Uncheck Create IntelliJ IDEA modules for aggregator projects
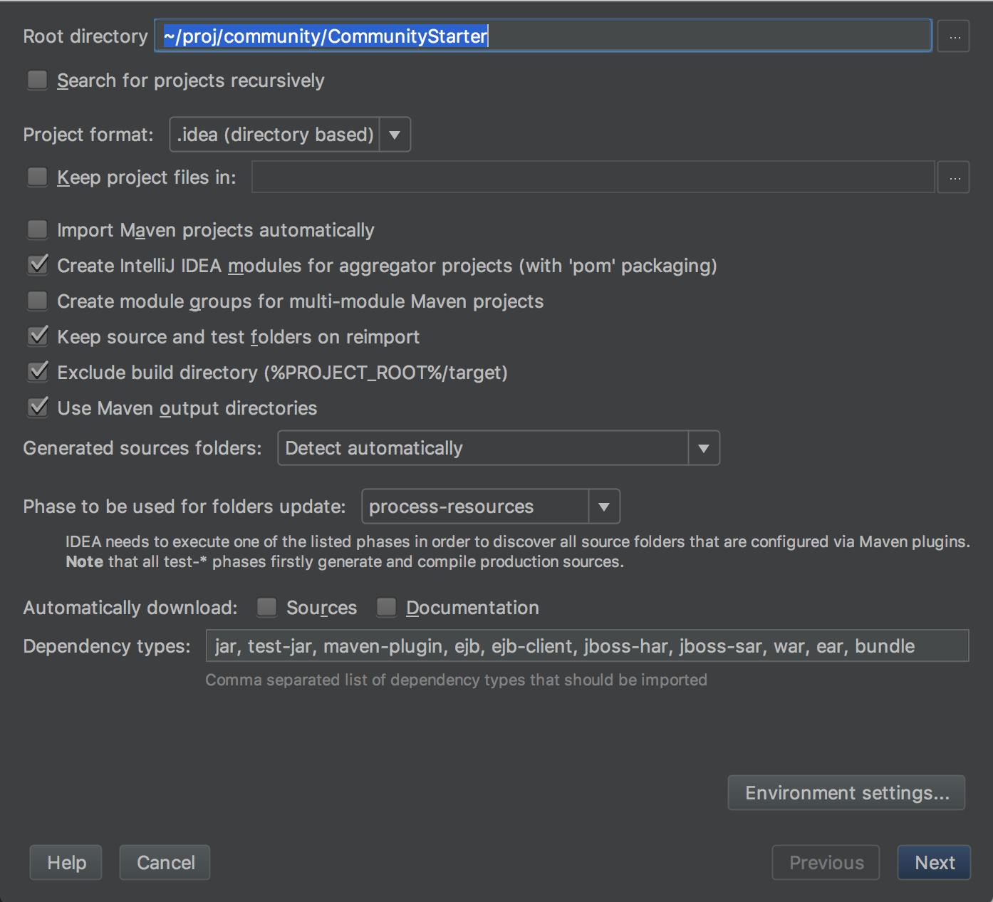This screenshot has width=993, height=902. [37, 265]
